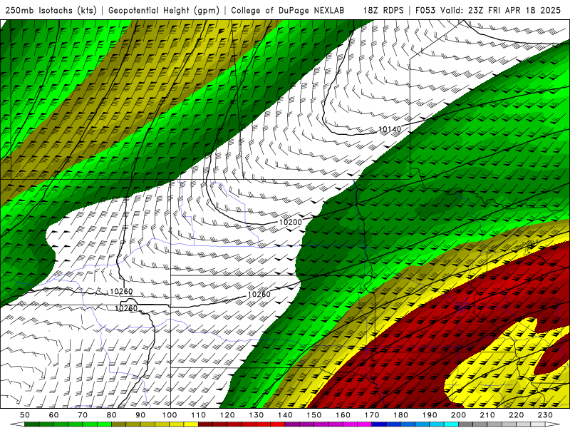Click the '250mb Isotachs (kts)' title text
The height and width of the screenshot is (428, 570).
click(51, 11)
